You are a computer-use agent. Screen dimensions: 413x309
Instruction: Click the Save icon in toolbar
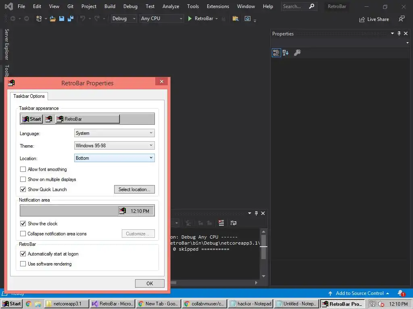(62, 19)
